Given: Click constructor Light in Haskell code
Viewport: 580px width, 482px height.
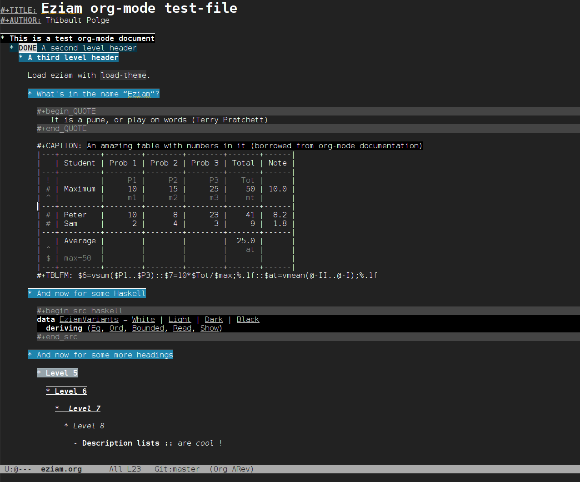Looking at the screenshot, I should pos(180,319).
